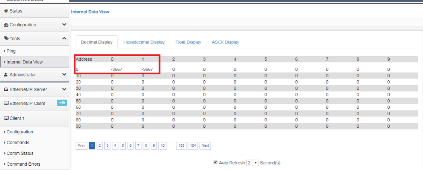Click column header 9

click(x=388, y=59)
